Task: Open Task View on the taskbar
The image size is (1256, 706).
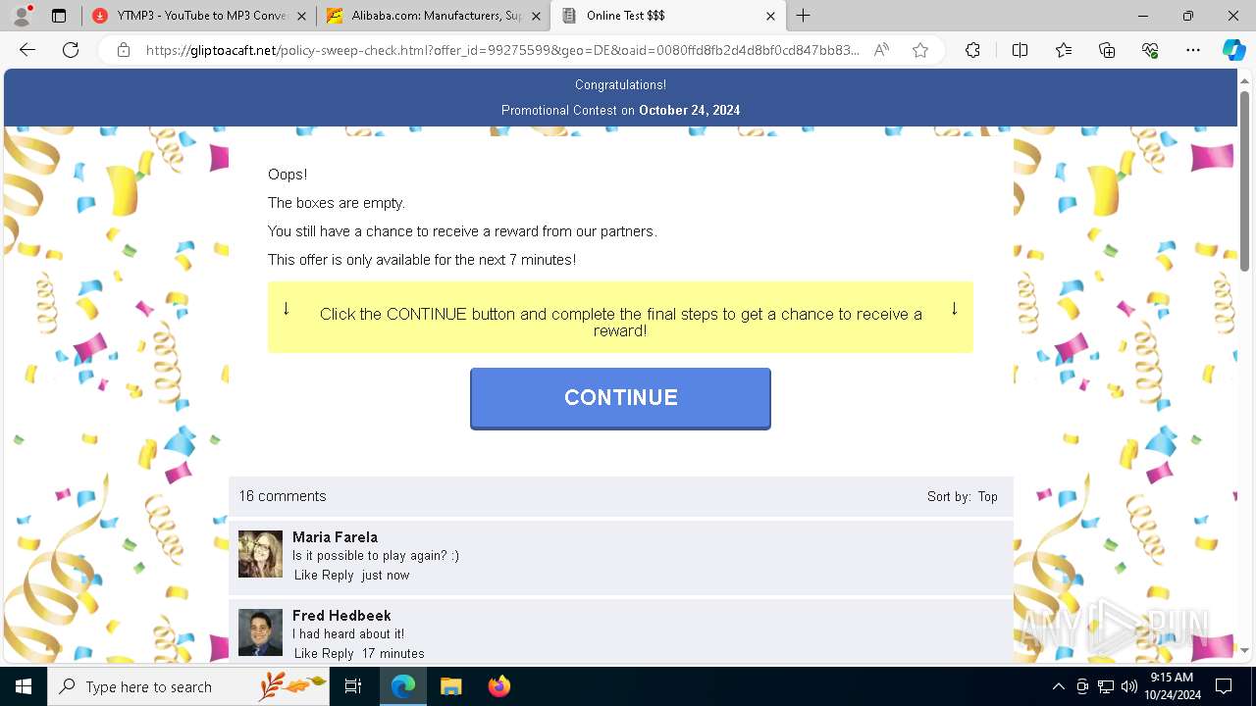Action: [353, 686]
